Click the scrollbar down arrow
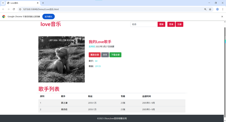 click(x=225, y=121)
